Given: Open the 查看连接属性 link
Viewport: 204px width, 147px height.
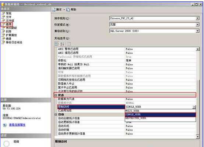Looking at the screenshot, I should pos(17,125).
